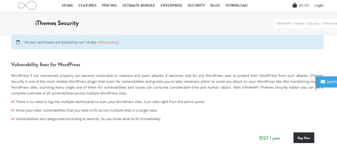Click the red checkmark beside 'Vulnerabilities are categorised'
The height and width of the screenshot is (150, 337).
point(13,119)
